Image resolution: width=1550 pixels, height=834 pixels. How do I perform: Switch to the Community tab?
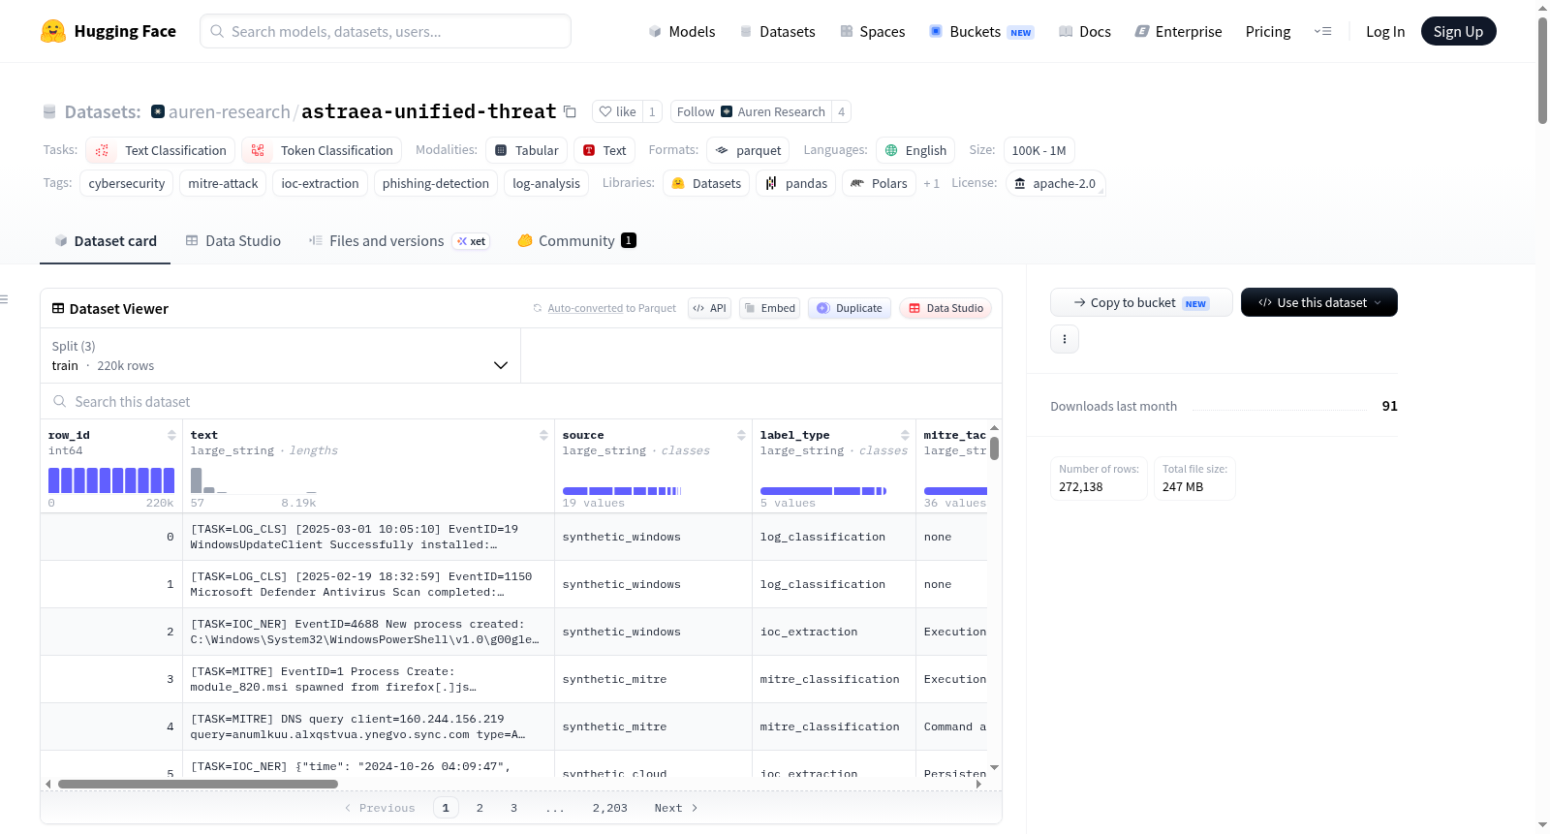tap(576, 241)
